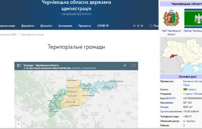The width and height of the screenshot is (202, 129).
Task: Click the Густота населення link
Action: coord(171,112)
